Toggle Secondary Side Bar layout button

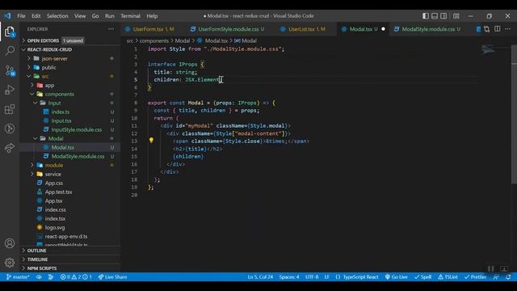pos(443,16)
